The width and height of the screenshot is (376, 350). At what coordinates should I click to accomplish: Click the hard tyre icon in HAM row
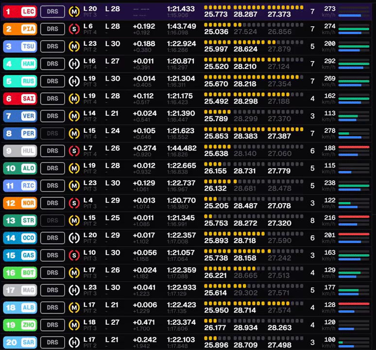point(74,64)
